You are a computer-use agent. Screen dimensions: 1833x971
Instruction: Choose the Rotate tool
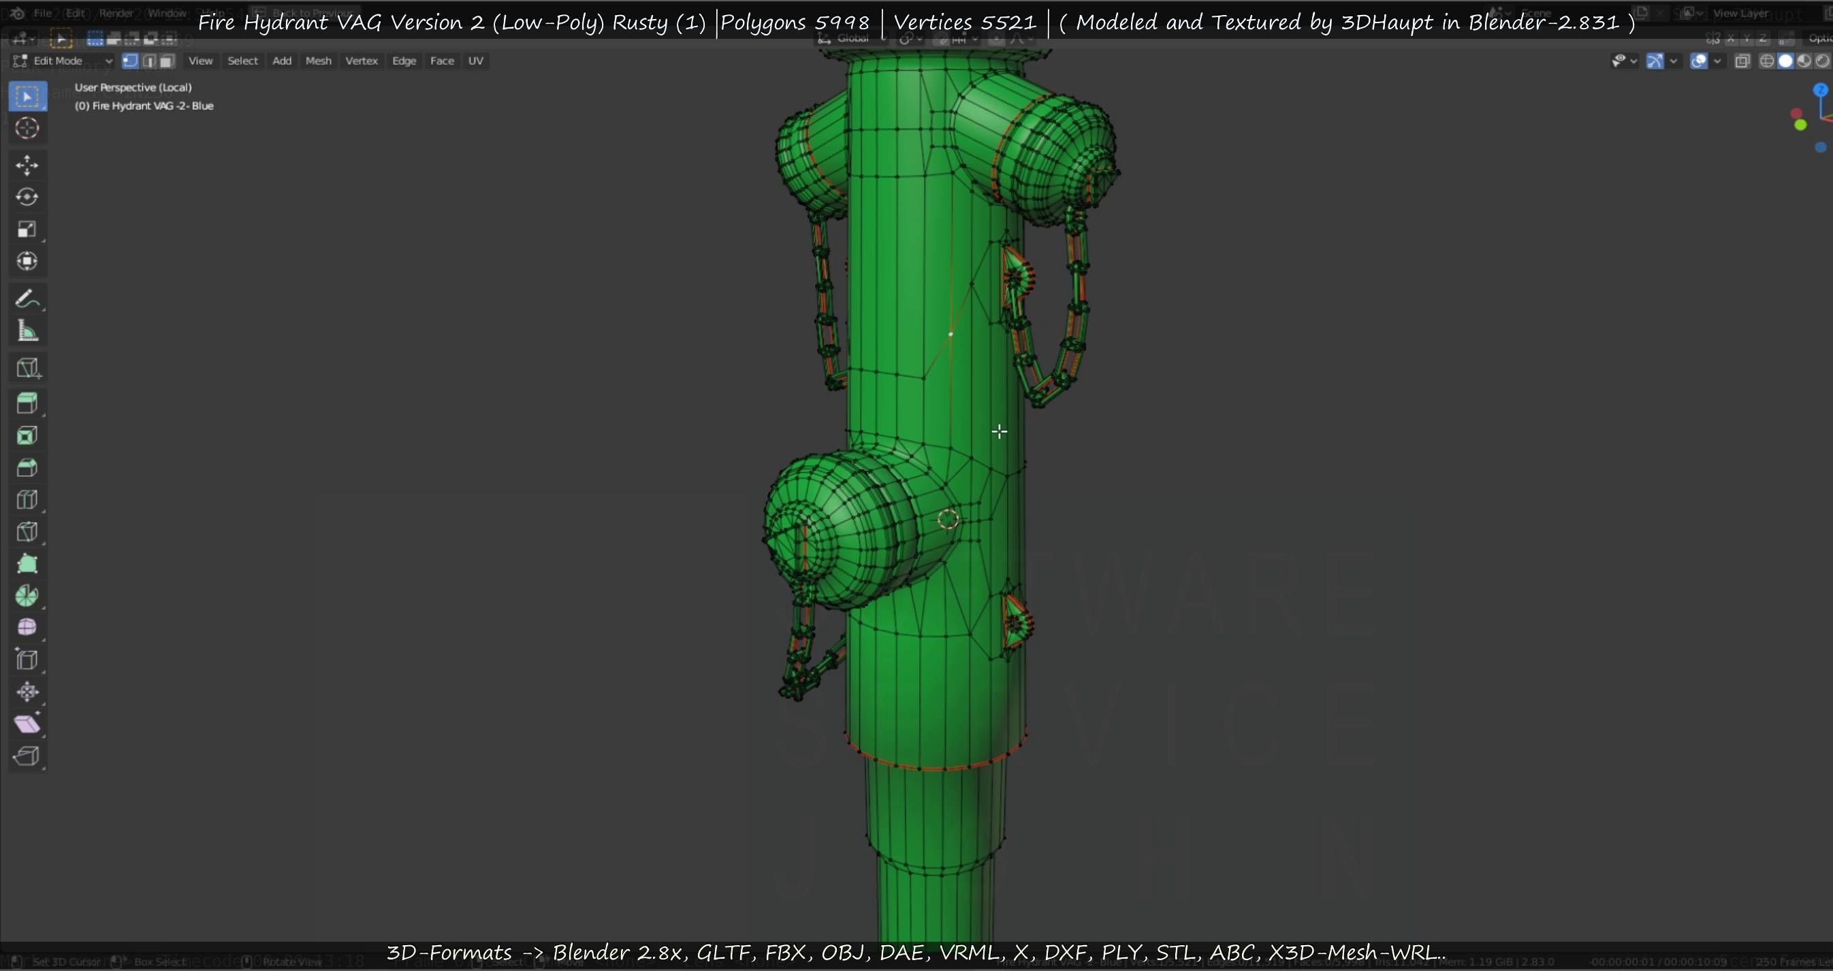click(x=28, y=197)
